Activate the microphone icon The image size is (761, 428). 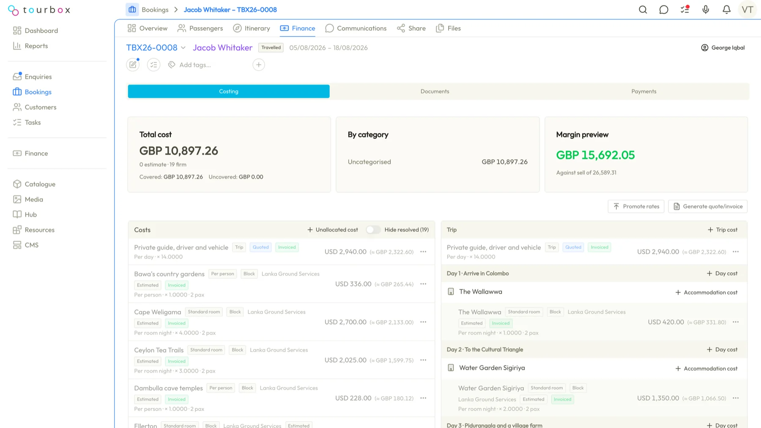click(x=706, y=9)
